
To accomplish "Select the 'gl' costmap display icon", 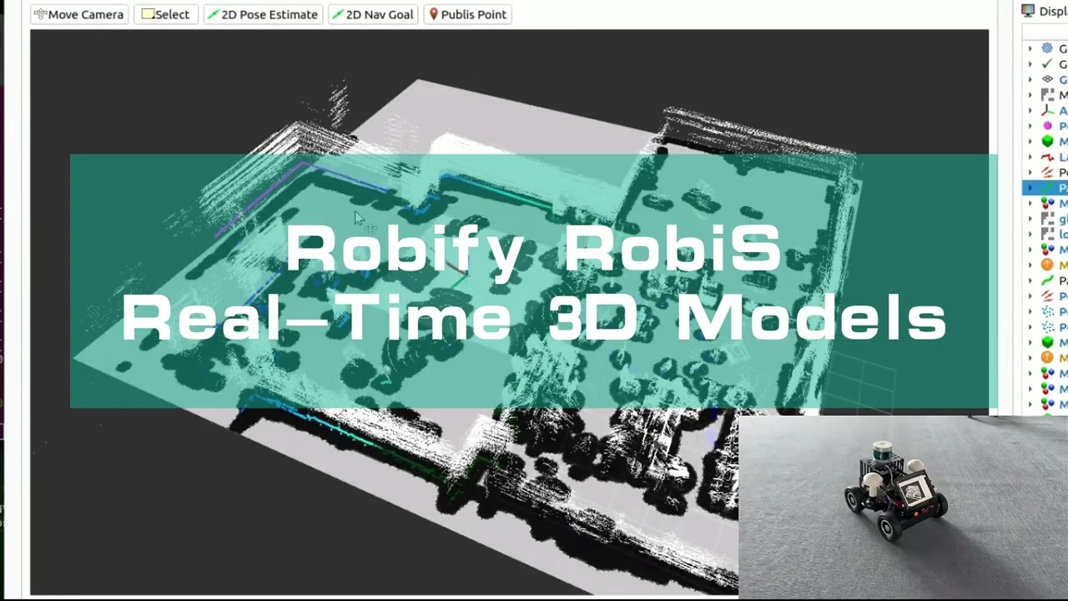I will click(x=1047, y=219).
